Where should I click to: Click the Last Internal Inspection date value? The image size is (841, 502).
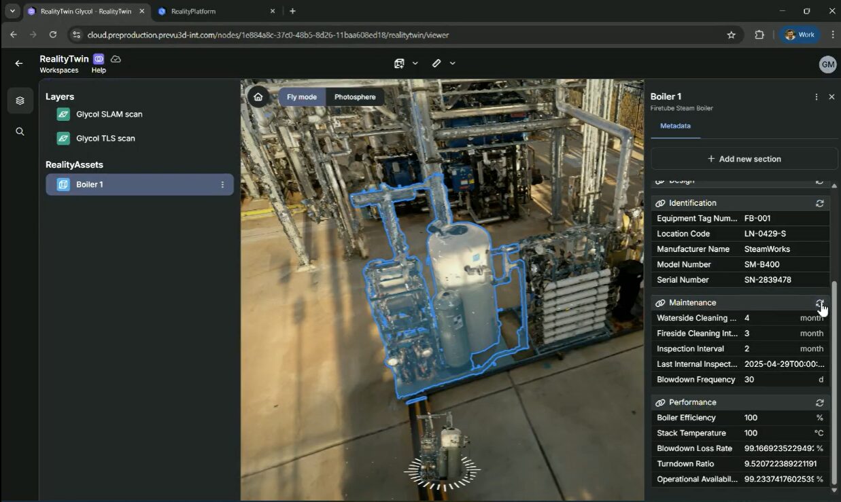point(784,364)
